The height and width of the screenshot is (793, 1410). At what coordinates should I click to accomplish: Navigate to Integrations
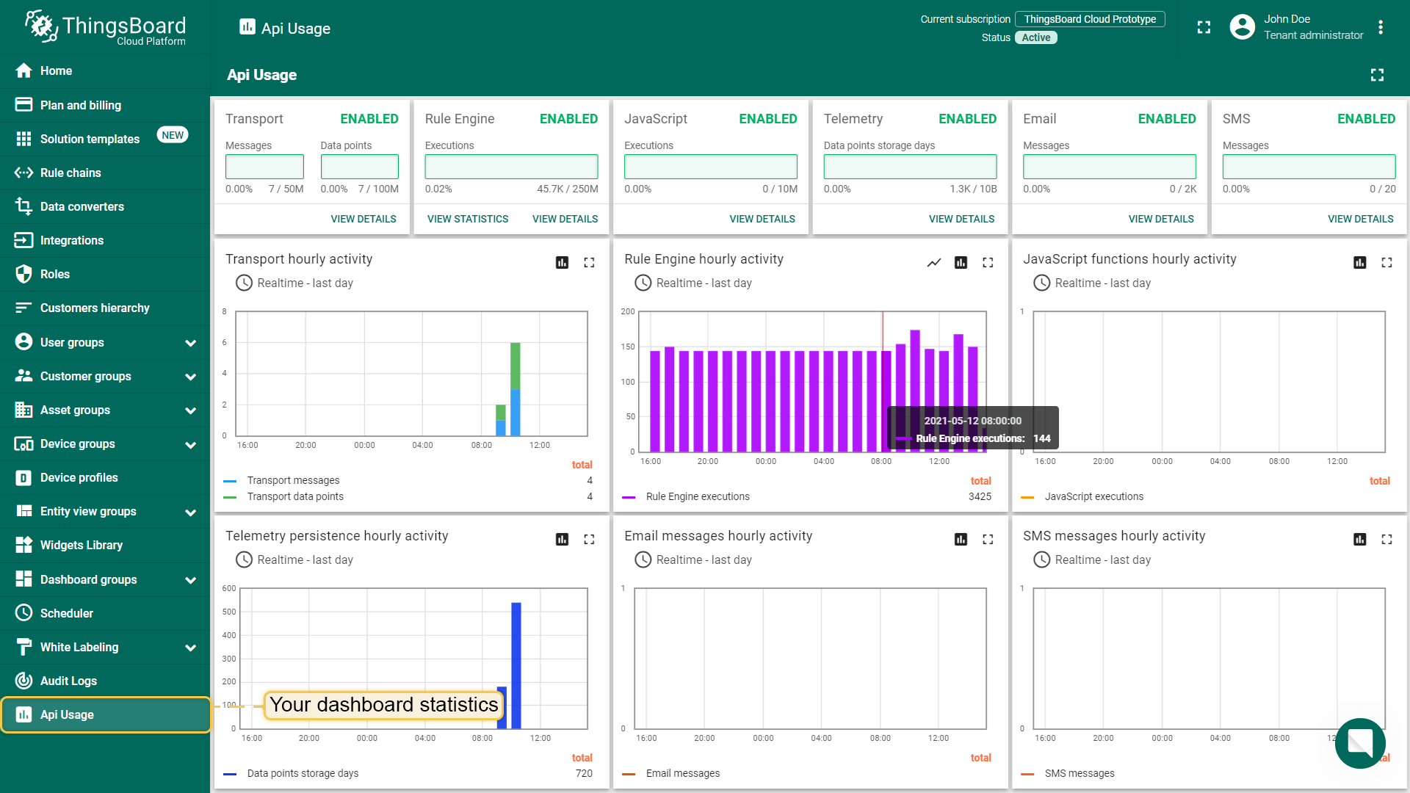(105, 240)
